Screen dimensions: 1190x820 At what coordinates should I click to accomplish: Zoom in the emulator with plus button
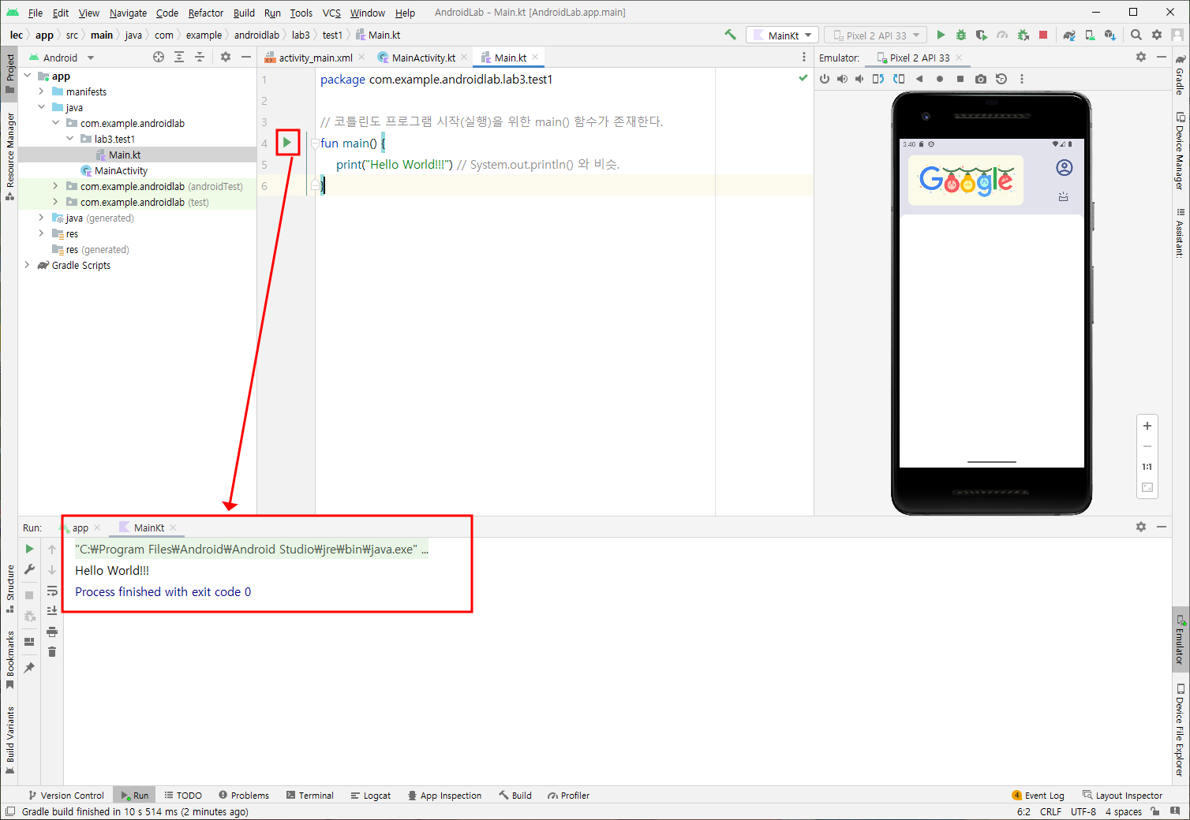tap(1147, 426)
